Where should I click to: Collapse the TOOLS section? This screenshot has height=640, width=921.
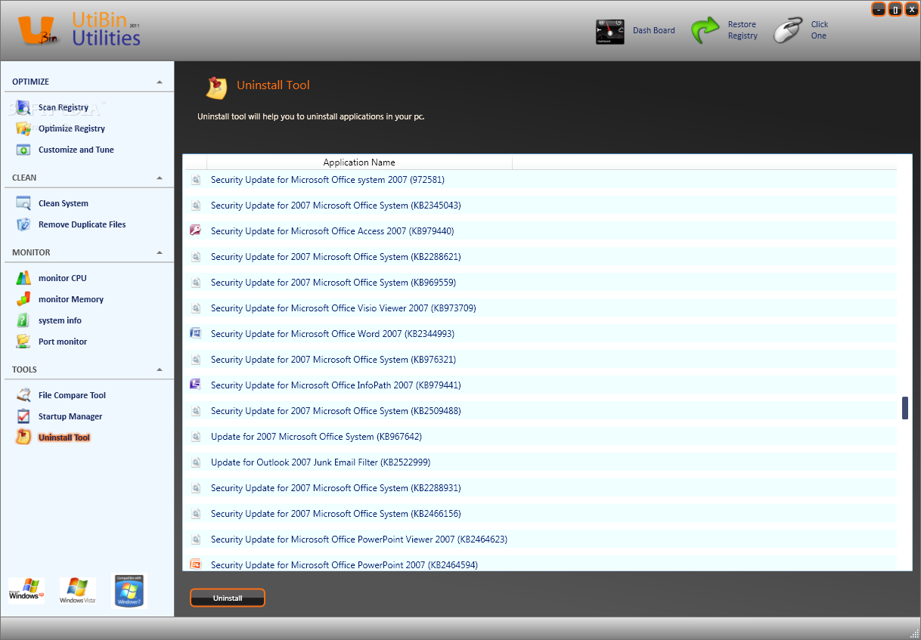160,369
